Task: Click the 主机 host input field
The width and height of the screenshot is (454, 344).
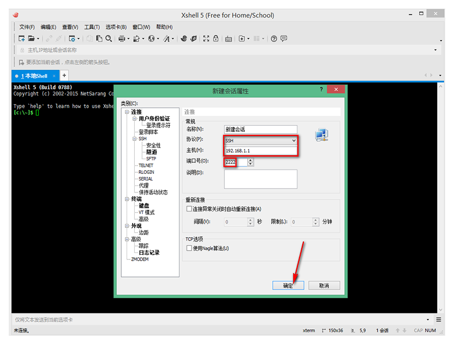Action: pyautogui.click(x=260, y=151)
